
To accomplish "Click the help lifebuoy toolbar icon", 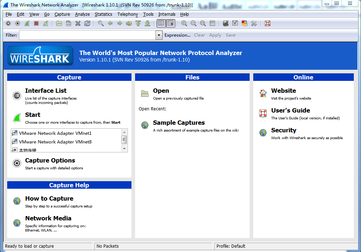I will click(x=268, y=23).
